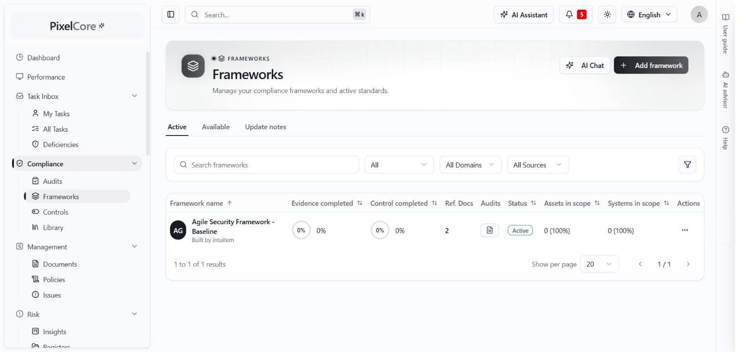The image size is (740, 352).
Task: Go to next results page
Action: pos(688,264)
